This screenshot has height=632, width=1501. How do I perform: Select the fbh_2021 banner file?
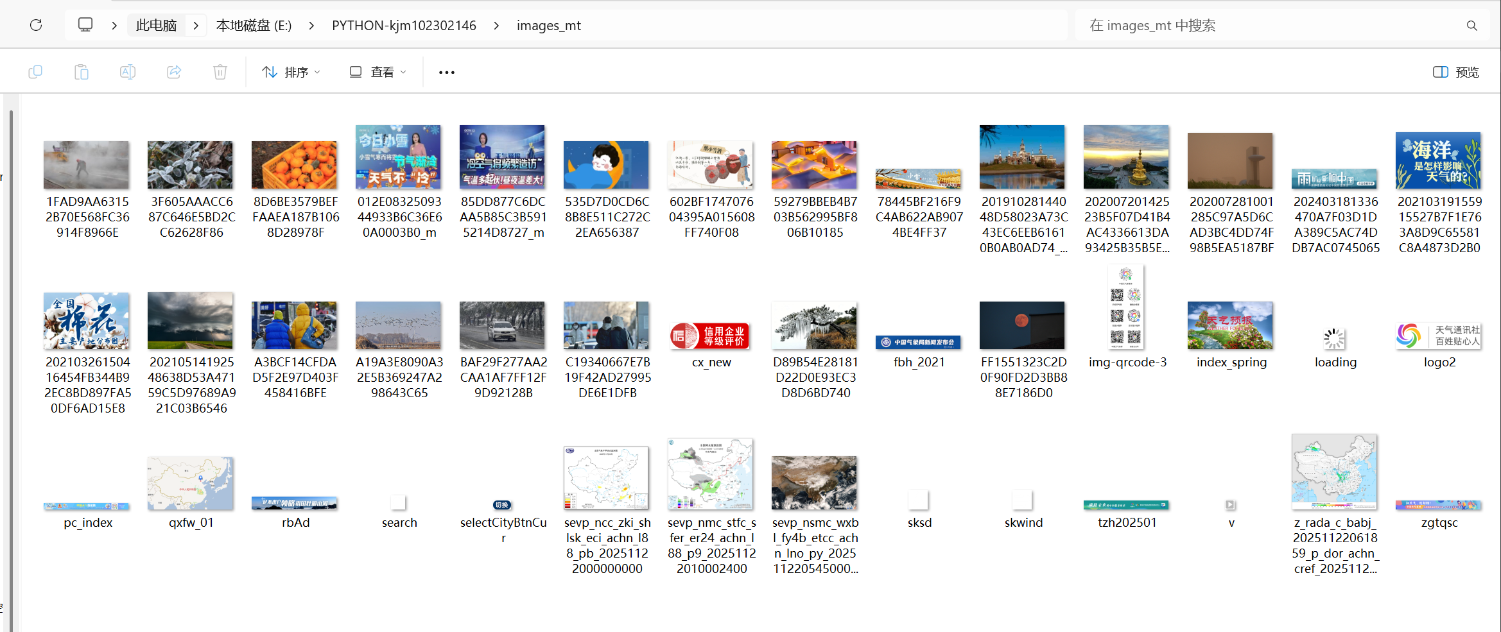tap(918, 343)
